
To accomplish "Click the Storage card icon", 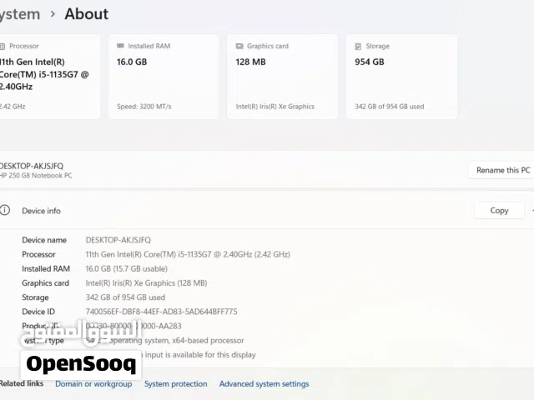I will [358, 47].
